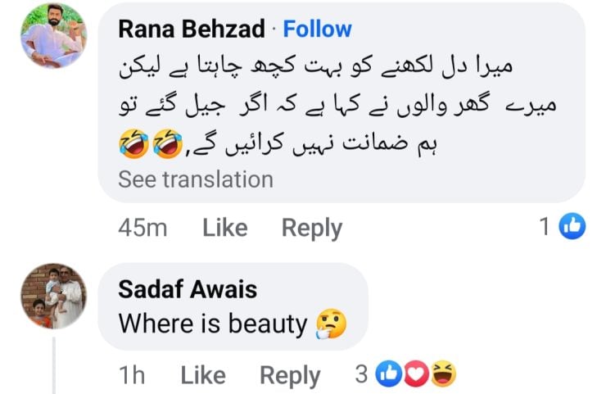The width and height of the screenshot is (606, 394).
Task: Click the Rana Behzad name link
Action: [192, 29]
